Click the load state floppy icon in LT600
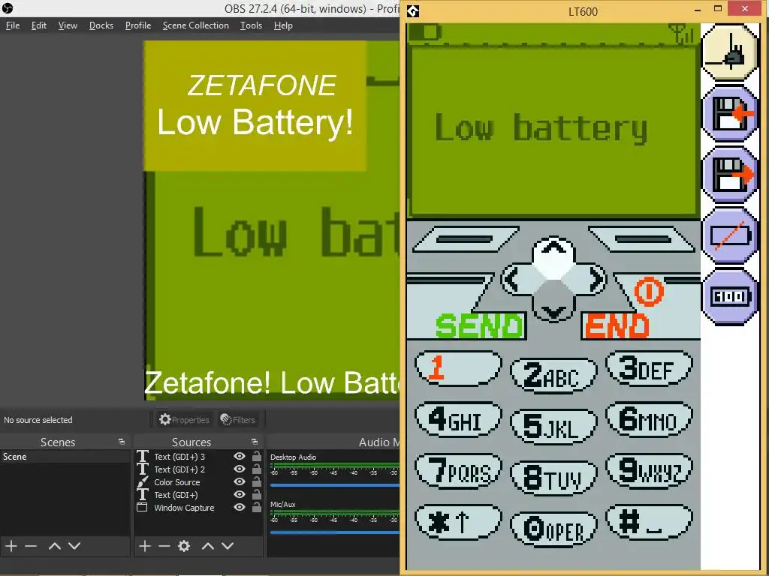The width and height of the screenshot is (769, 576). 730,175
